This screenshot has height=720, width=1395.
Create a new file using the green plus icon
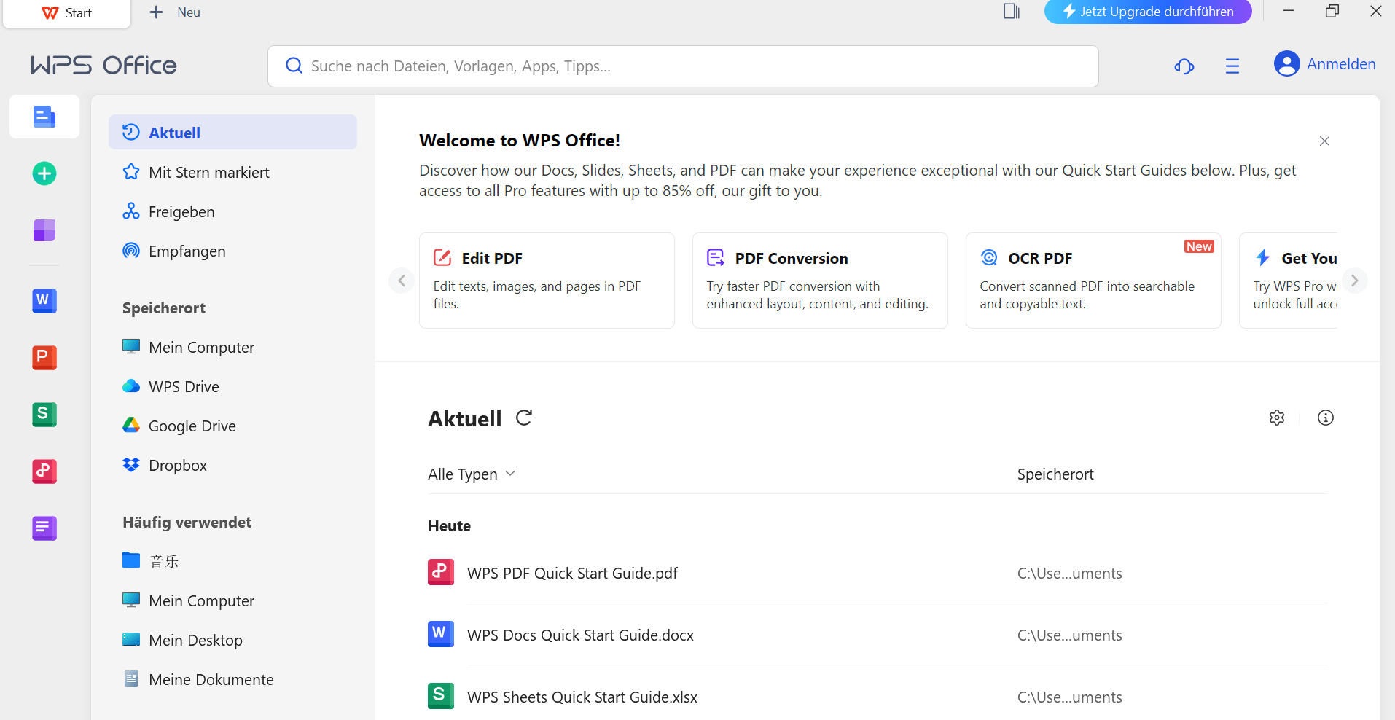tap(44, 173)
